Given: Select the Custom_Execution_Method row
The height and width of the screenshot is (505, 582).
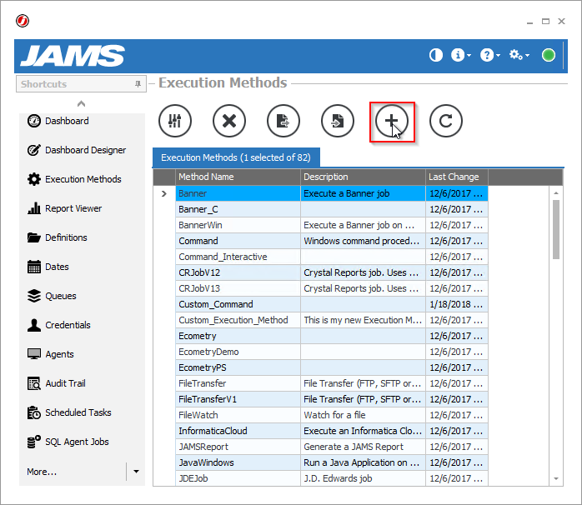Looking at the screenshot, I should 332,320.
